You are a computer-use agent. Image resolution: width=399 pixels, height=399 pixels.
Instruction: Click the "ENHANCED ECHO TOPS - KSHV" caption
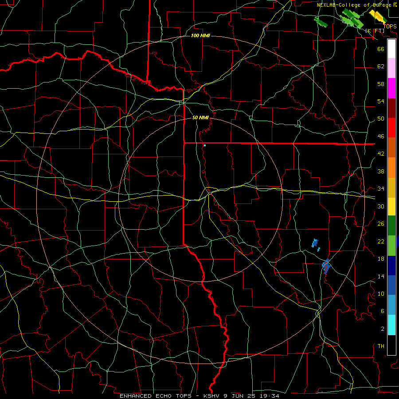171,396
